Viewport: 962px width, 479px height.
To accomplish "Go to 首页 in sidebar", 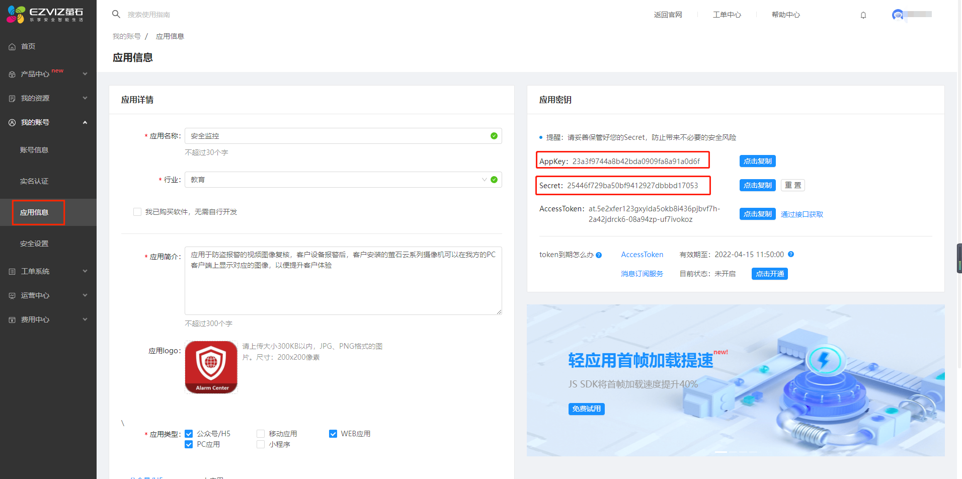I will pyautogui.click(x=28, y=46).
